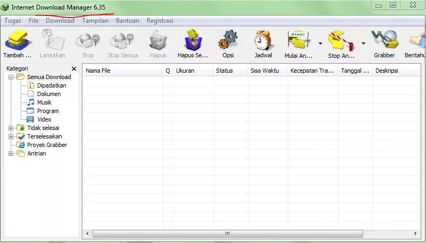Close the Kategori panel
Screen dimensions: 426x243
(73, 68)
